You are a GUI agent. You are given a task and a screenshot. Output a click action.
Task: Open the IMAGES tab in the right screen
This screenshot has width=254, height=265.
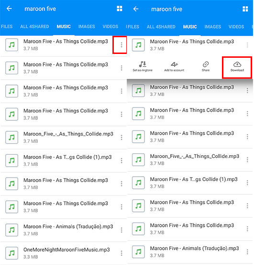click(x=213, y=27)
